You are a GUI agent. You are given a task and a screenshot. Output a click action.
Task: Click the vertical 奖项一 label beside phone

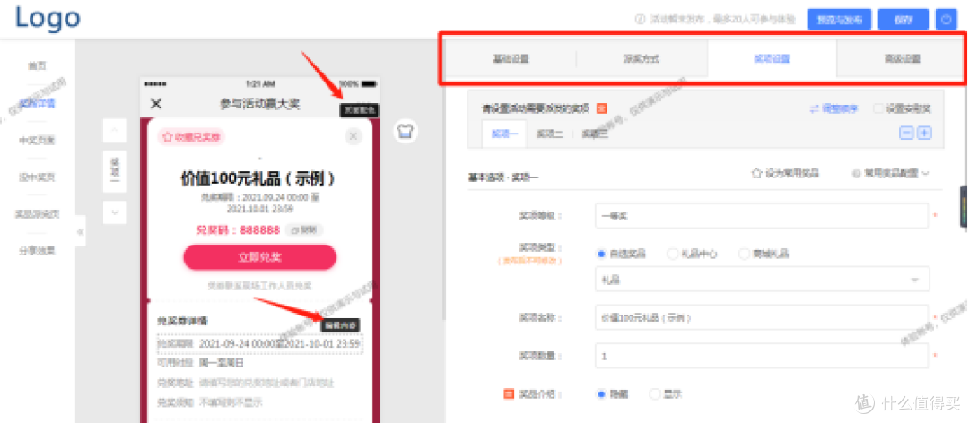(115, 171)
